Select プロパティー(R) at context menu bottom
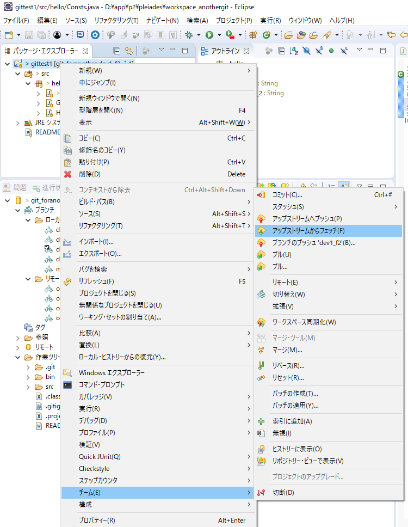 pos(158,520)
